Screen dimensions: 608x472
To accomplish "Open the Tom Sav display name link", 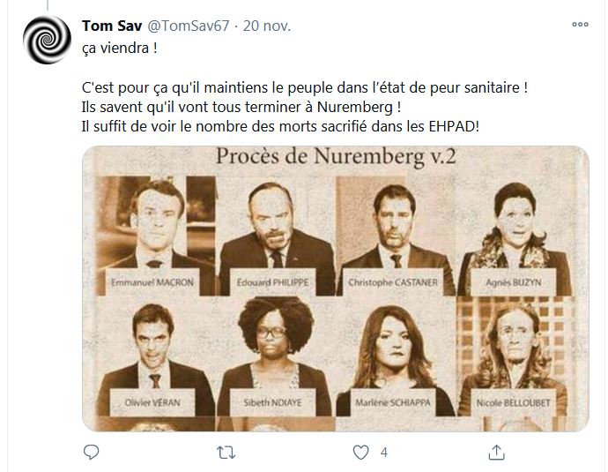I will [111, 26].
